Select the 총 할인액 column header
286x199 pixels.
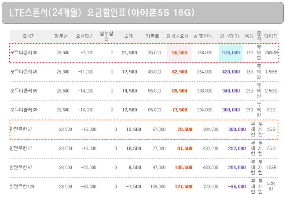203,36
